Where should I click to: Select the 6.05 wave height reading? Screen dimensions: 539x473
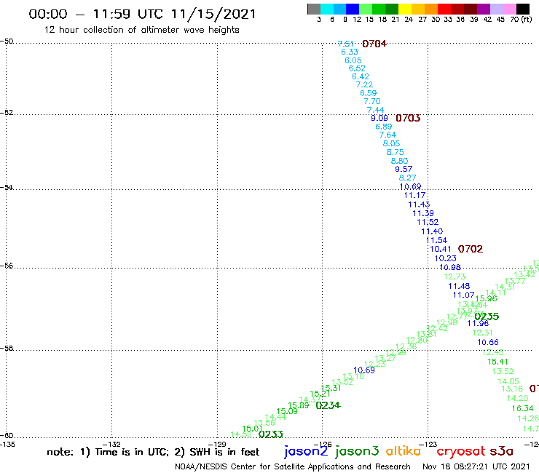pyautogui.click(x=353, y=60)
